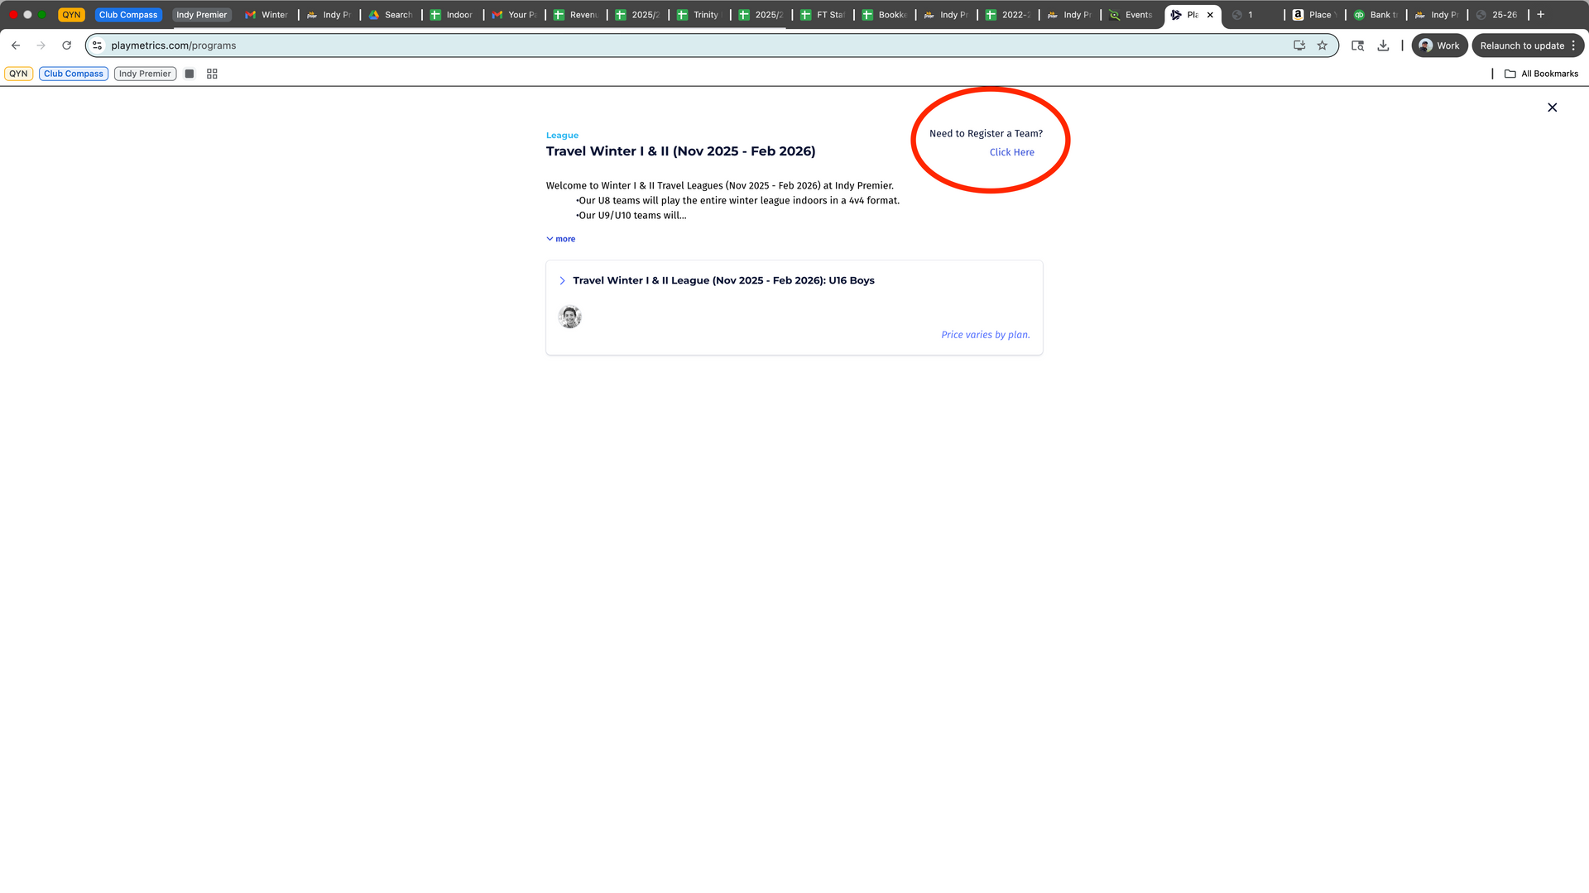1589x893 pixels.
Task: Click the Price varies by plan text
Action: tap(985, 335)
